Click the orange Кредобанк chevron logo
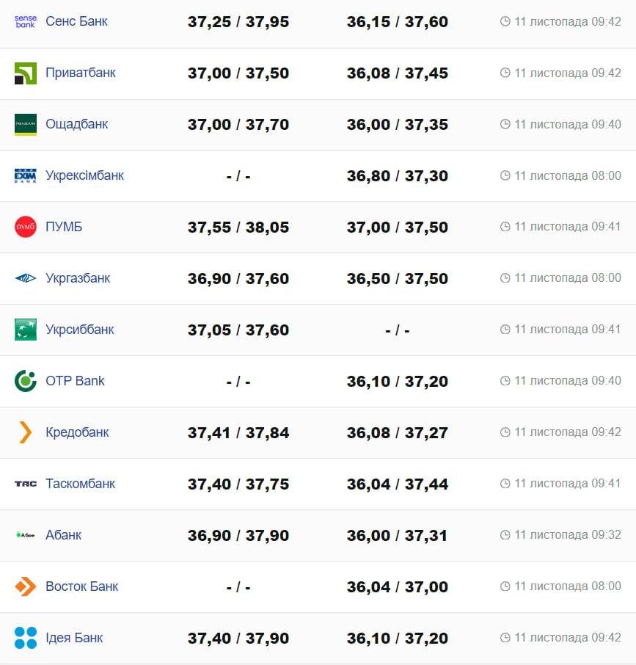 [26, 432]
